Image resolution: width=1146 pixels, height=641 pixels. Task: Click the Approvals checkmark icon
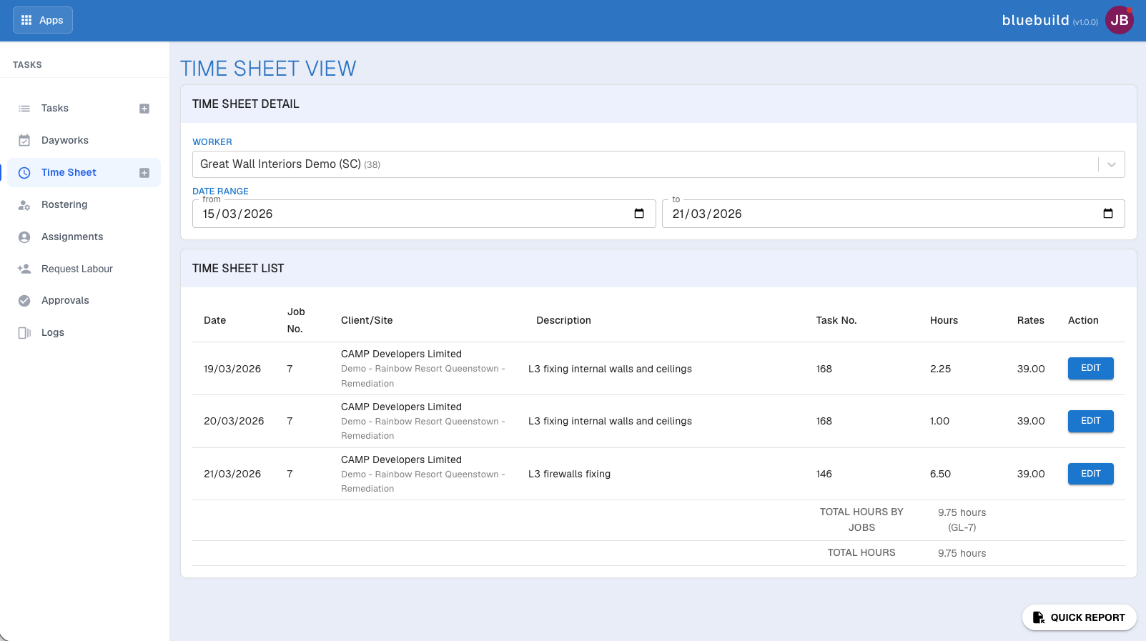coord(24,301)
